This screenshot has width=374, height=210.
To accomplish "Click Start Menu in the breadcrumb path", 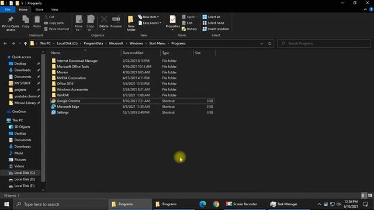I will 157,43.
